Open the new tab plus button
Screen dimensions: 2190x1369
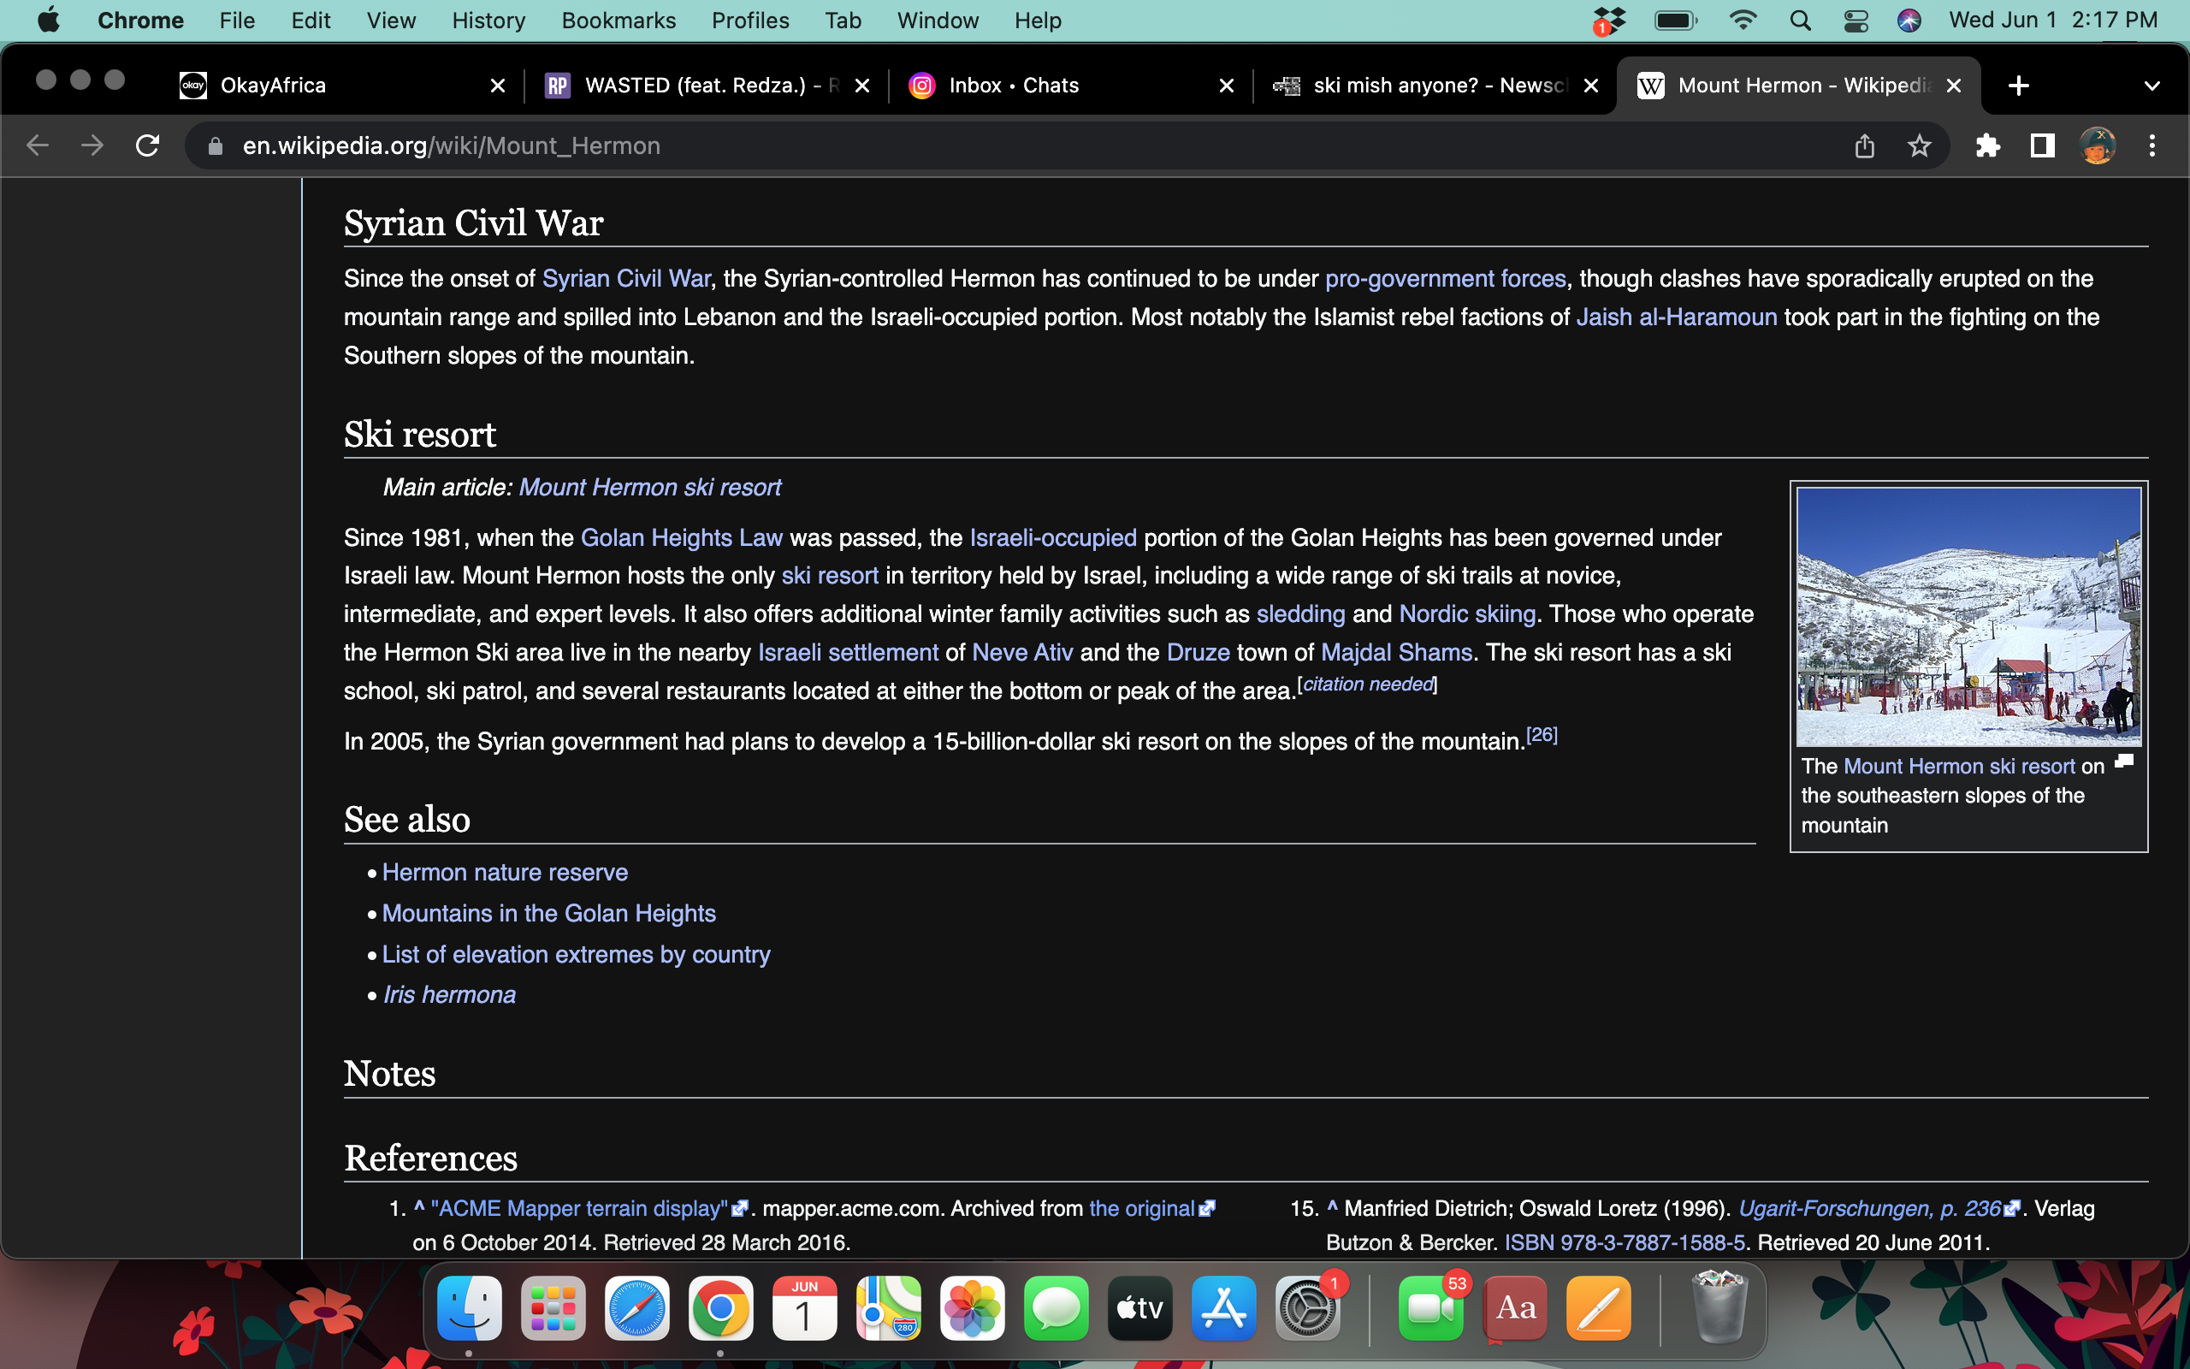(2018, 86)
